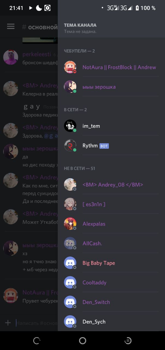
Task: Open [ es3n1n ] member profile
Action: tap(111, 204)
